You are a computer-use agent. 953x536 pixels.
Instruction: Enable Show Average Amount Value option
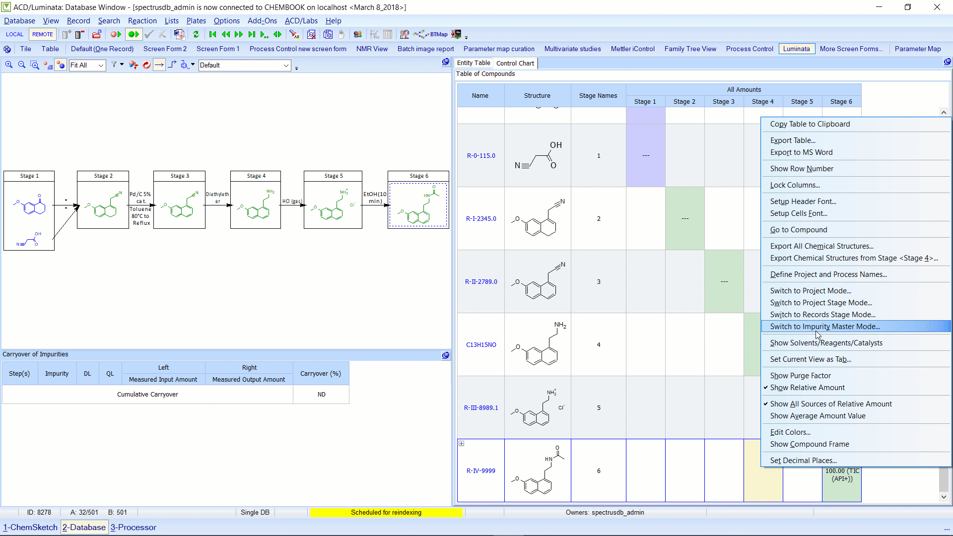(817, 416)
